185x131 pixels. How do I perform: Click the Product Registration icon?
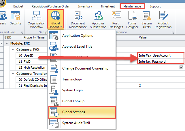163,19
